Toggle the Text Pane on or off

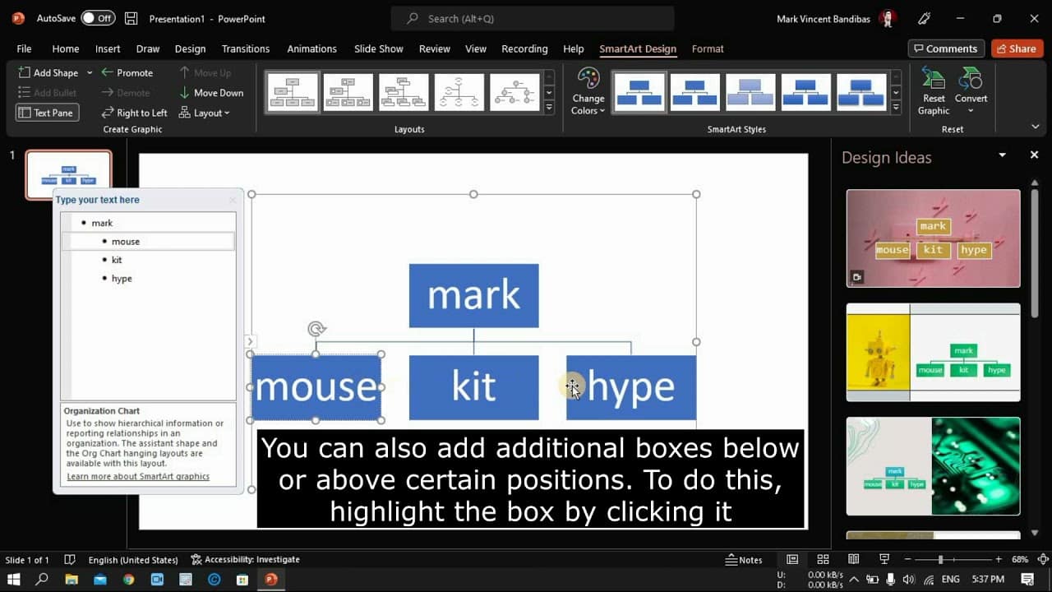click(47, 113)
